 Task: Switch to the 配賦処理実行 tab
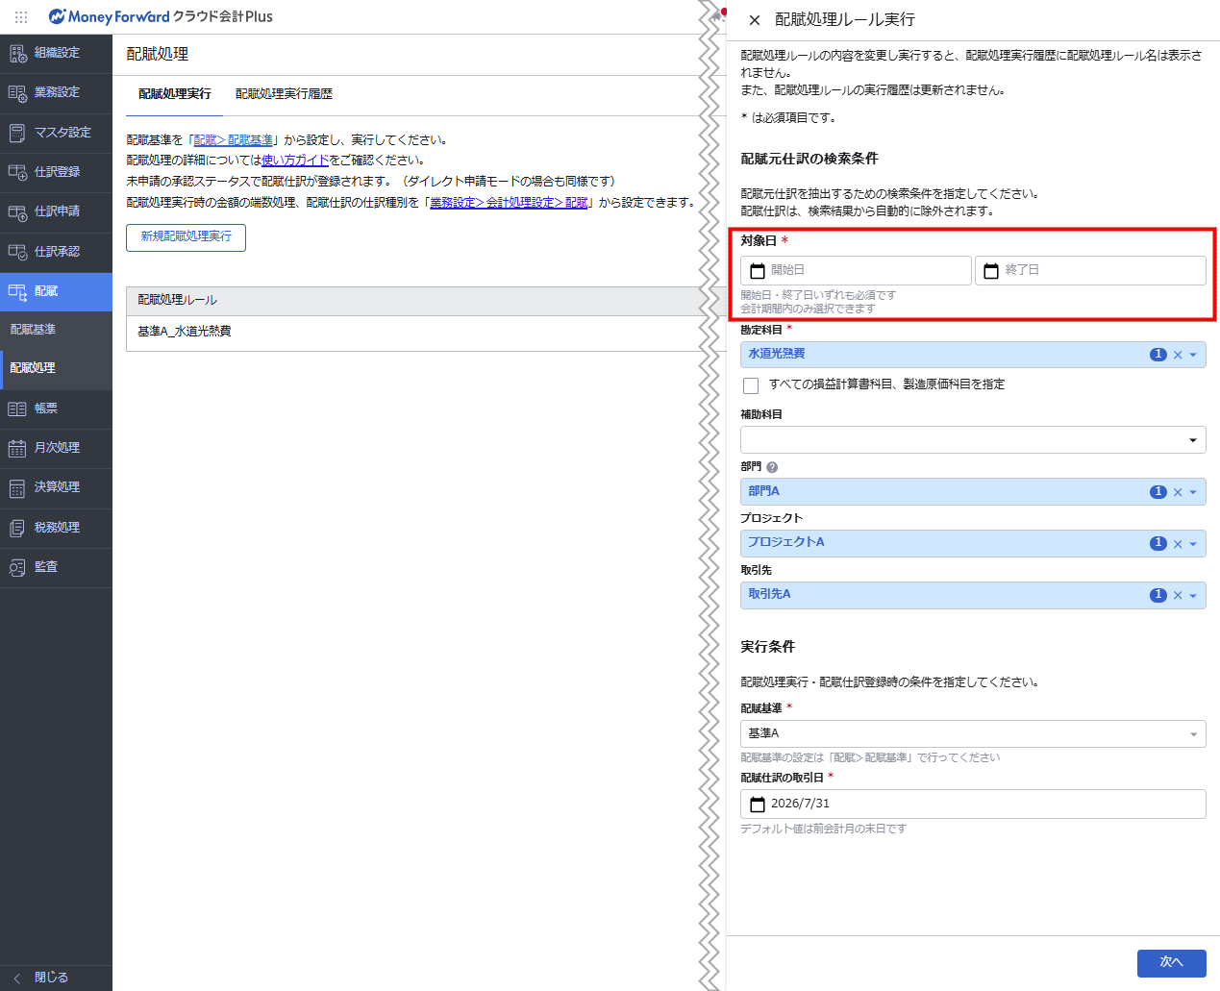click(174, 94)
